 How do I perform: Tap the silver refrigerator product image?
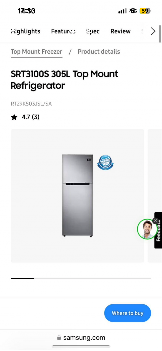click(77, 195)
